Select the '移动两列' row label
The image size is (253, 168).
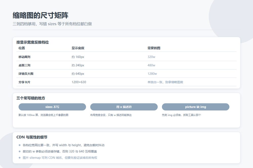coord(24,57)
